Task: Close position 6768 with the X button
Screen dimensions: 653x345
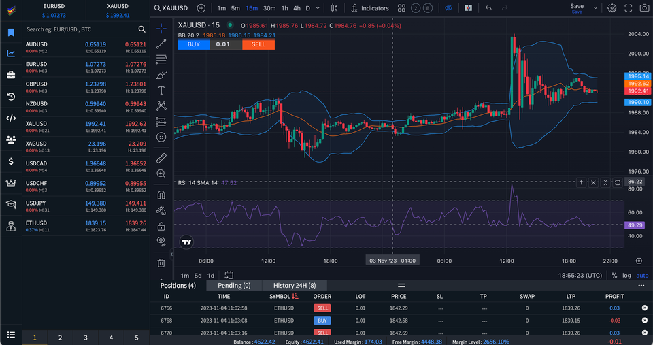Action: coord(645,321)
